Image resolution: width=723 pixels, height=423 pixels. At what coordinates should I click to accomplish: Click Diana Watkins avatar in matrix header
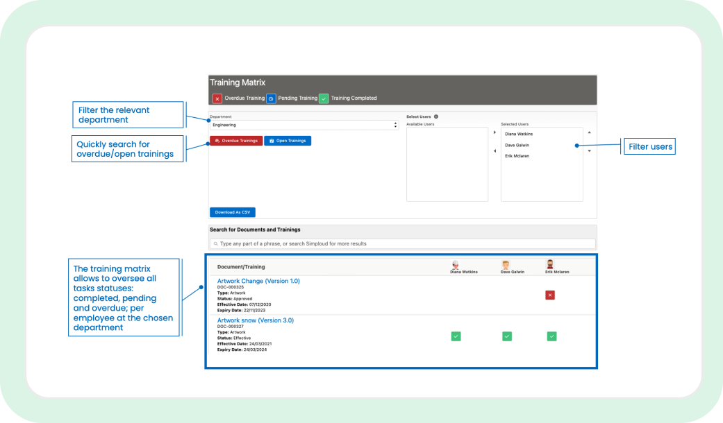(x=456, y=264)
